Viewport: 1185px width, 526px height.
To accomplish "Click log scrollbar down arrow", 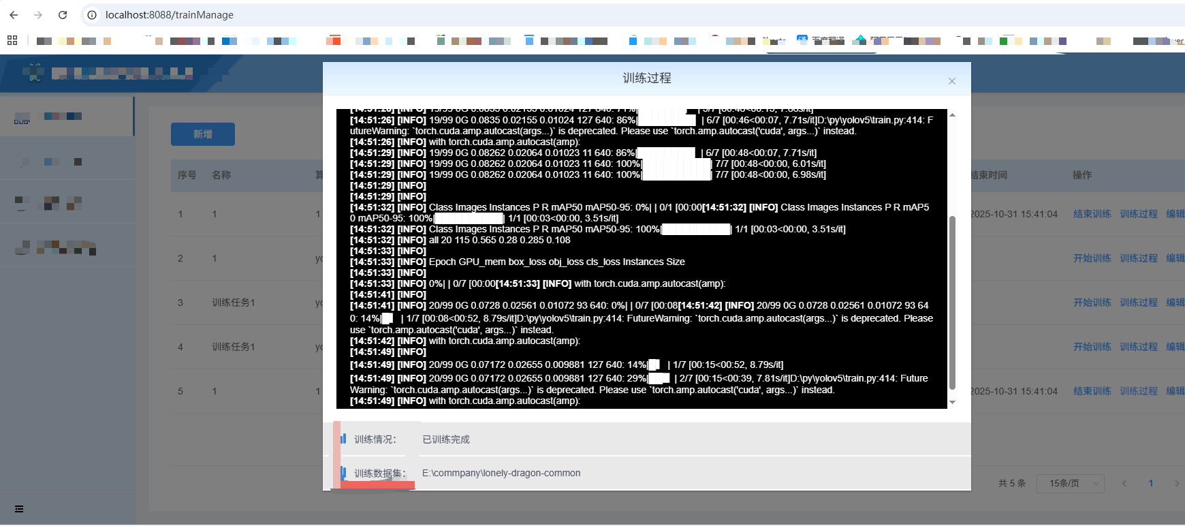I will tap(952, 402).
